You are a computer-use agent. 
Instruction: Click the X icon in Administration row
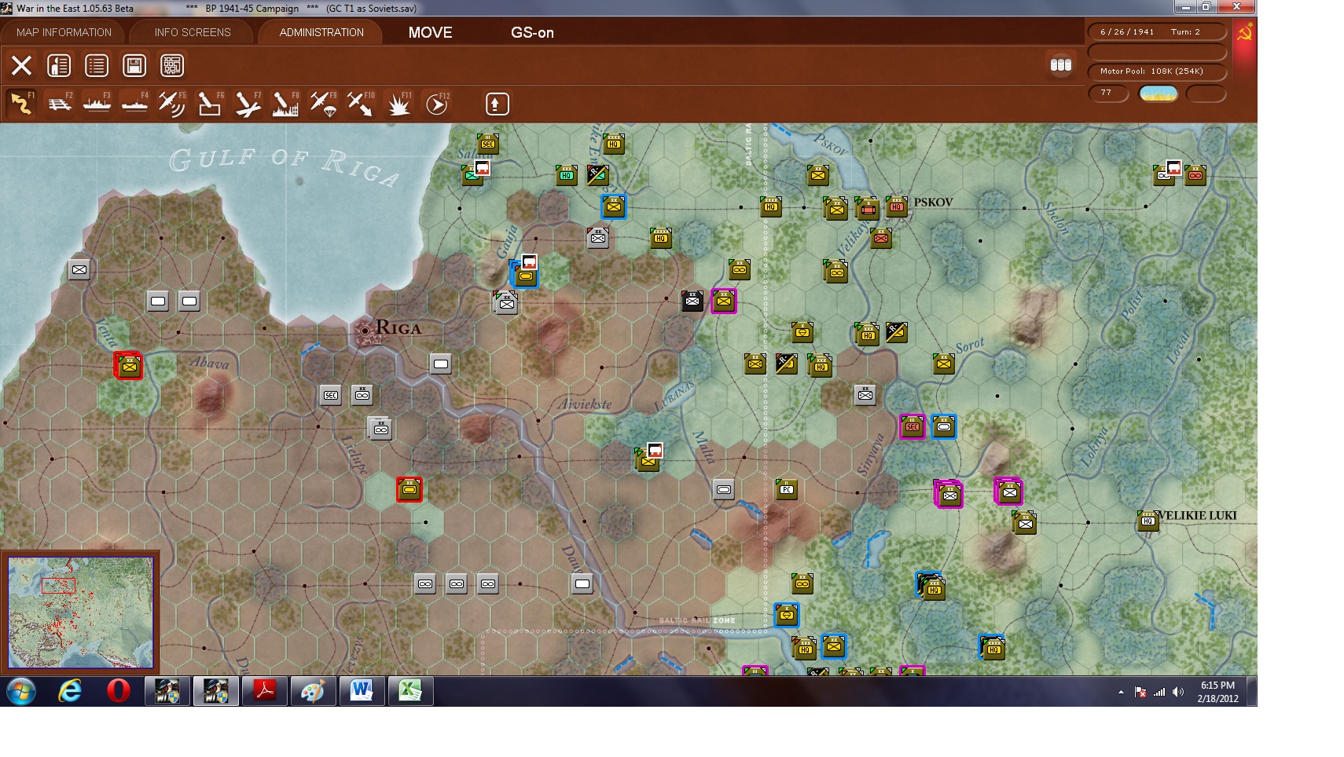coord(21,65)
